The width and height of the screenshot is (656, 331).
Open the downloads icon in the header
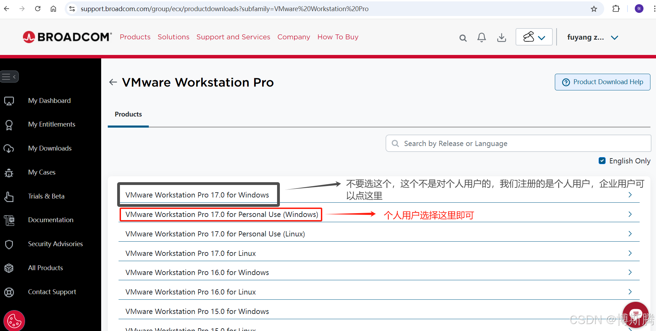[x=501, y=37]
